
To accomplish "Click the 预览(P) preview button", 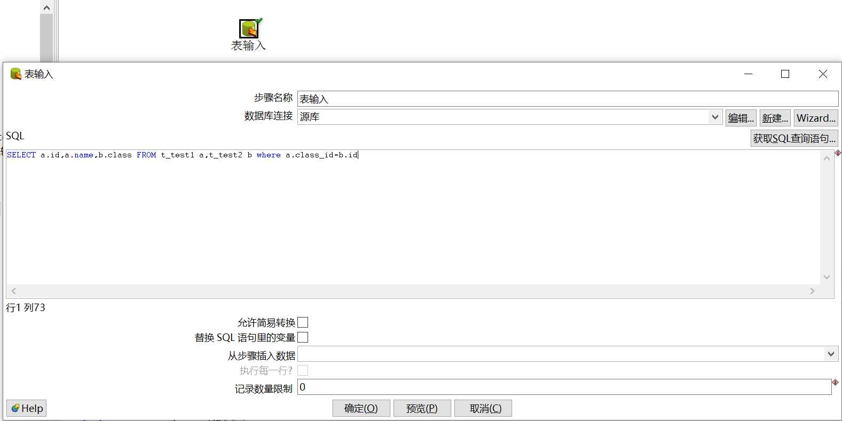I will pyautogui.click(x=422, y=408).
